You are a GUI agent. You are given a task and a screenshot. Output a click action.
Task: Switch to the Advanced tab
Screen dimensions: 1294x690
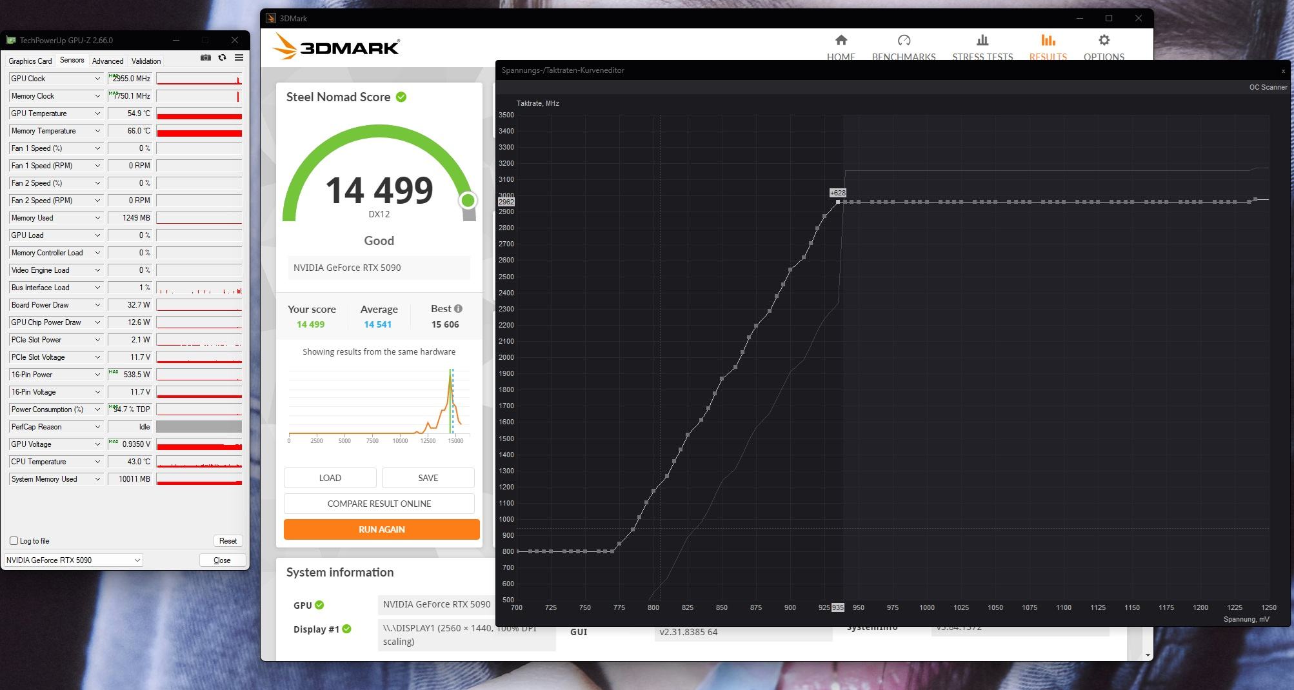pos(108,61)
